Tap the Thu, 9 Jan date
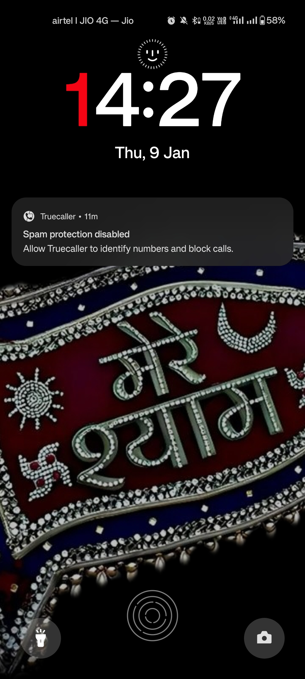Viewport: 305px width, 679px height. [152, 153]
